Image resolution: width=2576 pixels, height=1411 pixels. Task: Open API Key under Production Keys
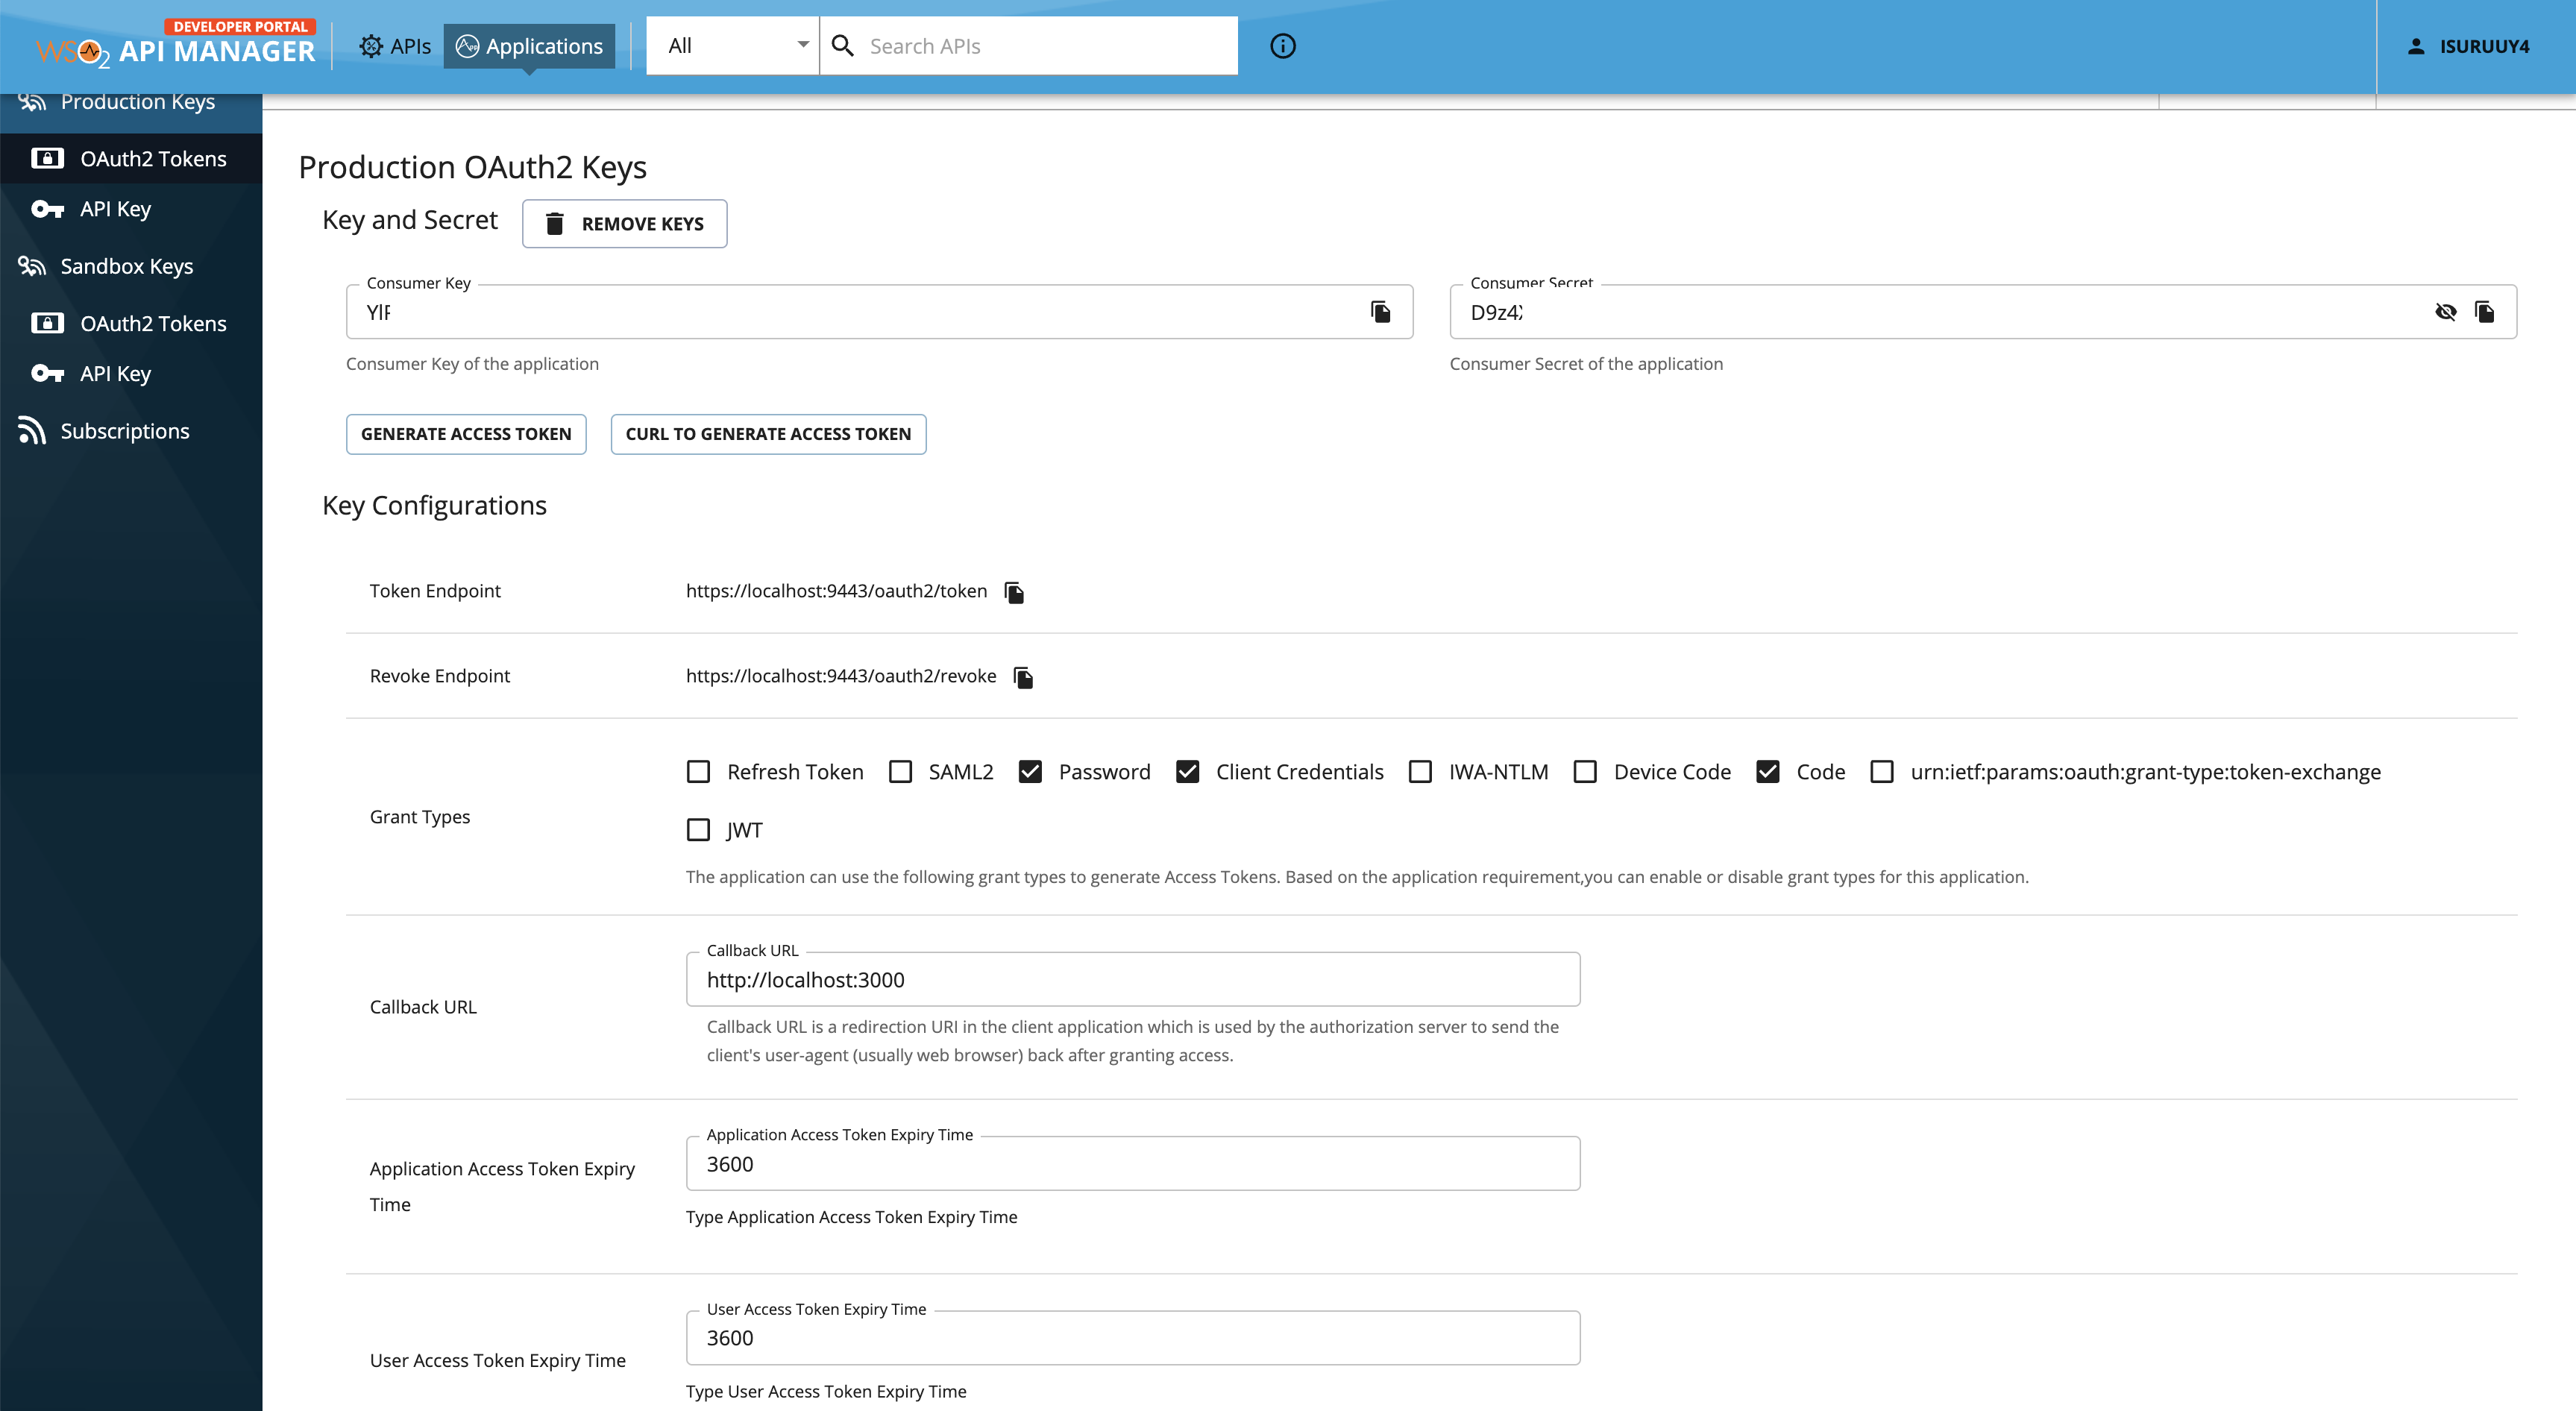coord(131,209)
